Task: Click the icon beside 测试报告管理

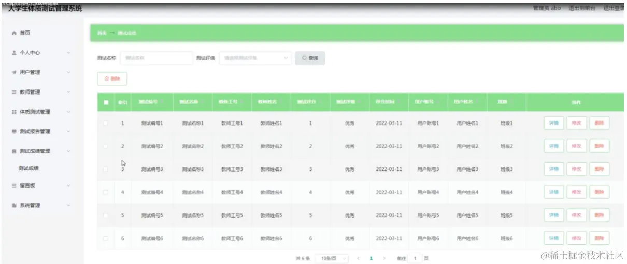Action: tap(14, 131)
